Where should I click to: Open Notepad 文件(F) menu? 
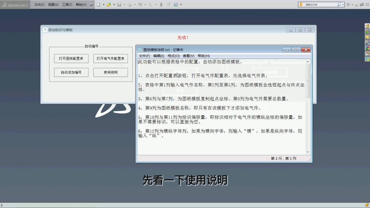point(144,56)
